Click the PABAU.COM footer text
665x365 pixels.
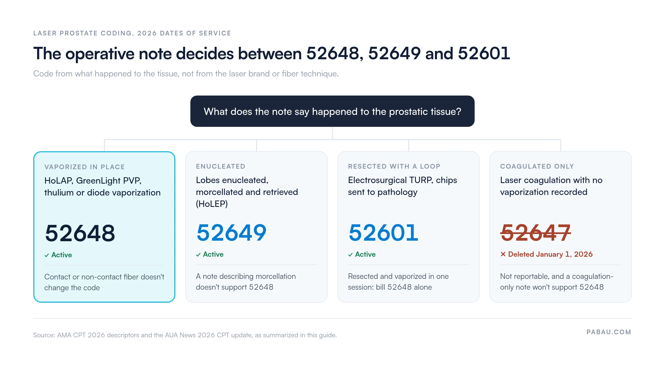point(609,332)
